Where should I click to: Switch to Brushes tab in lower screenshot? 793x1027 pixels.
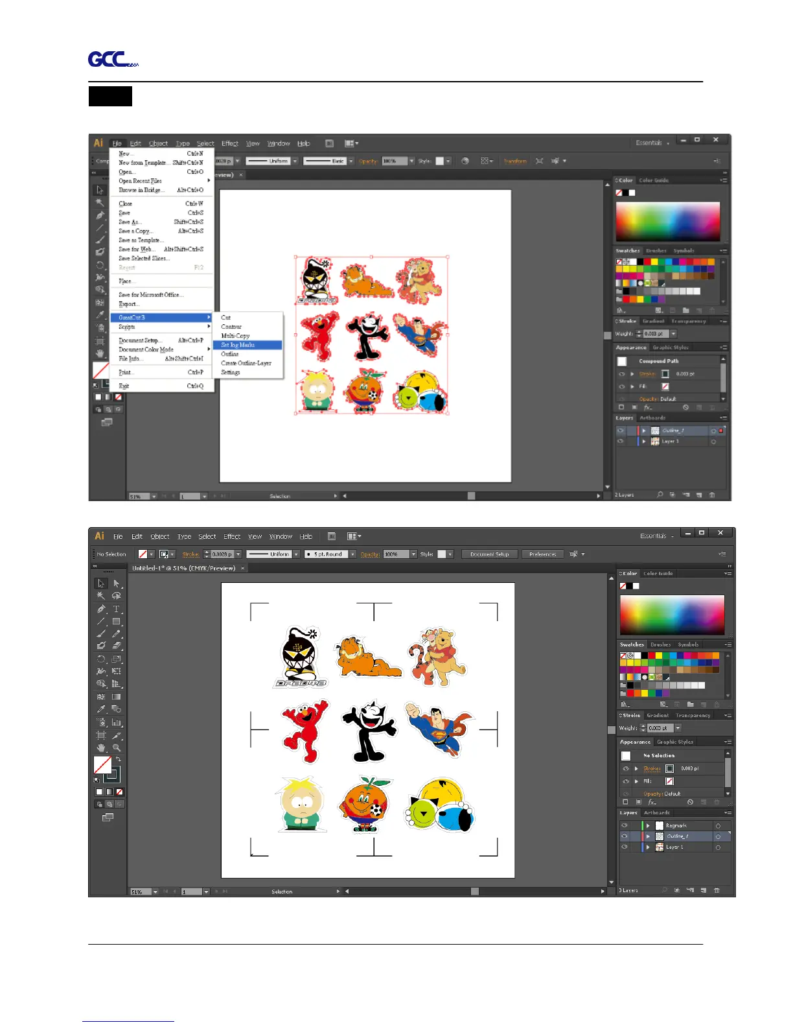click(x=661, y=644)
